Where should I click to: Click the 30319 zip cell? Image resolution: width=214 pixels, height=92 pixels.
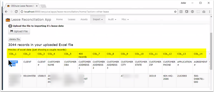[x=155, y=80]
